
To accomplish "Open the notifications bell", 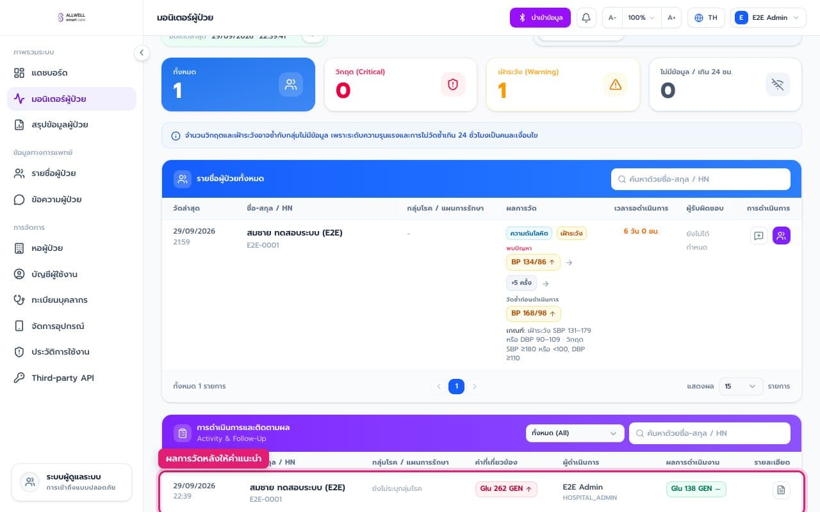I will [586, 18].
